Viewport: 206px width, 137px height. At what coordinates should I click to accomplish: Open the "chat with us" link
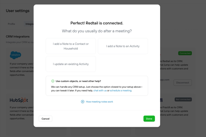click(100, 91)
